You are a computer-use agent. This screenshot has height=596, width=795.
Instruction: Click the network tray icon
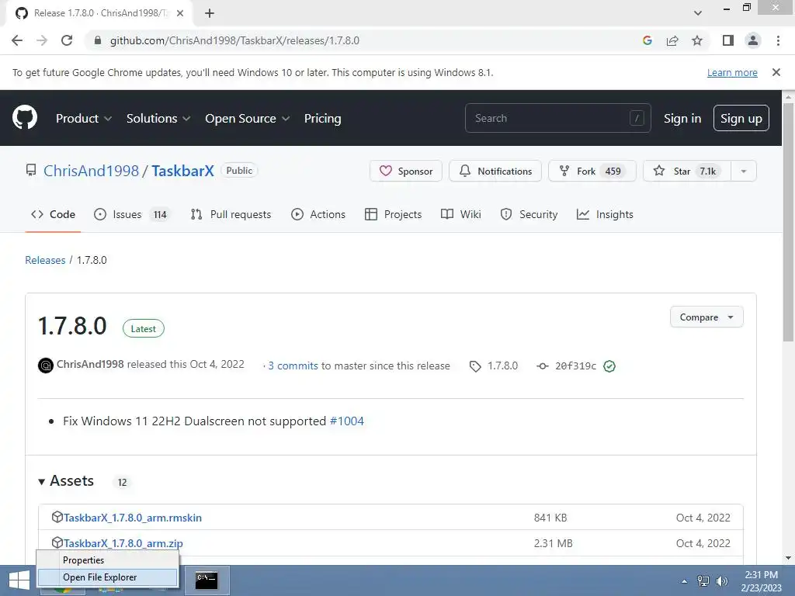(703, 580)
